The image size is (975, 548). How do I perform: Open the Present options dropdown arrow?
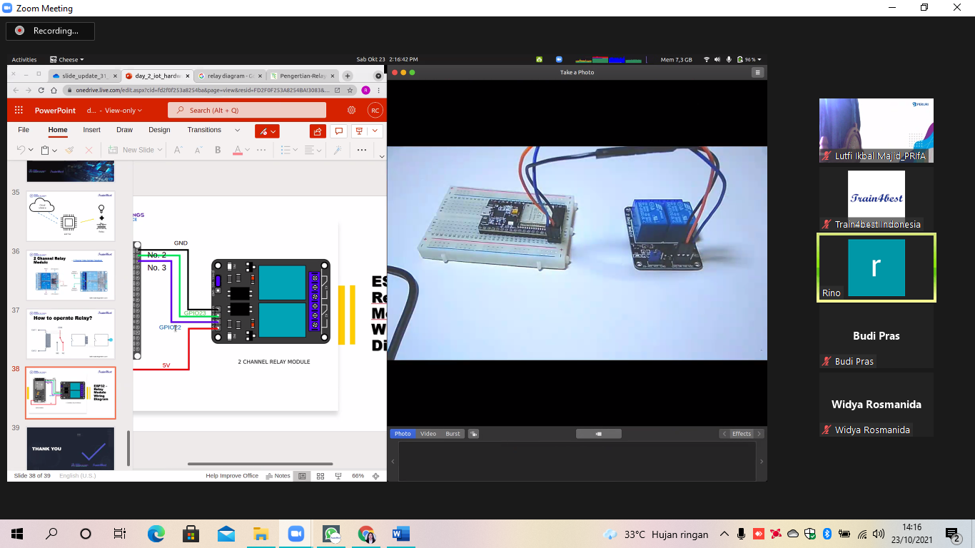pos(375,131)
